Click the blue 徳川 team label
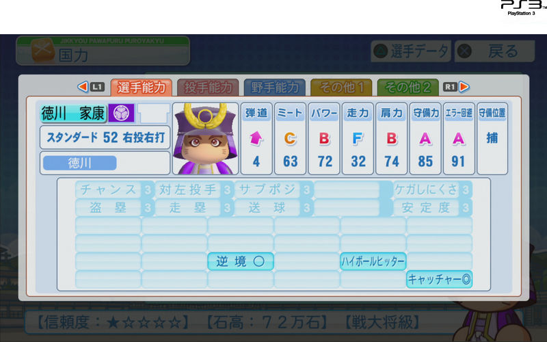 click(x=79, y=163)
